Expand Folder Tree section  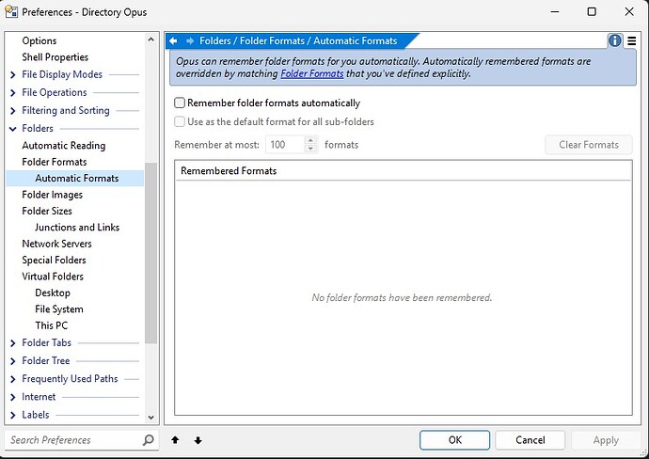click(x=12, y=361)
